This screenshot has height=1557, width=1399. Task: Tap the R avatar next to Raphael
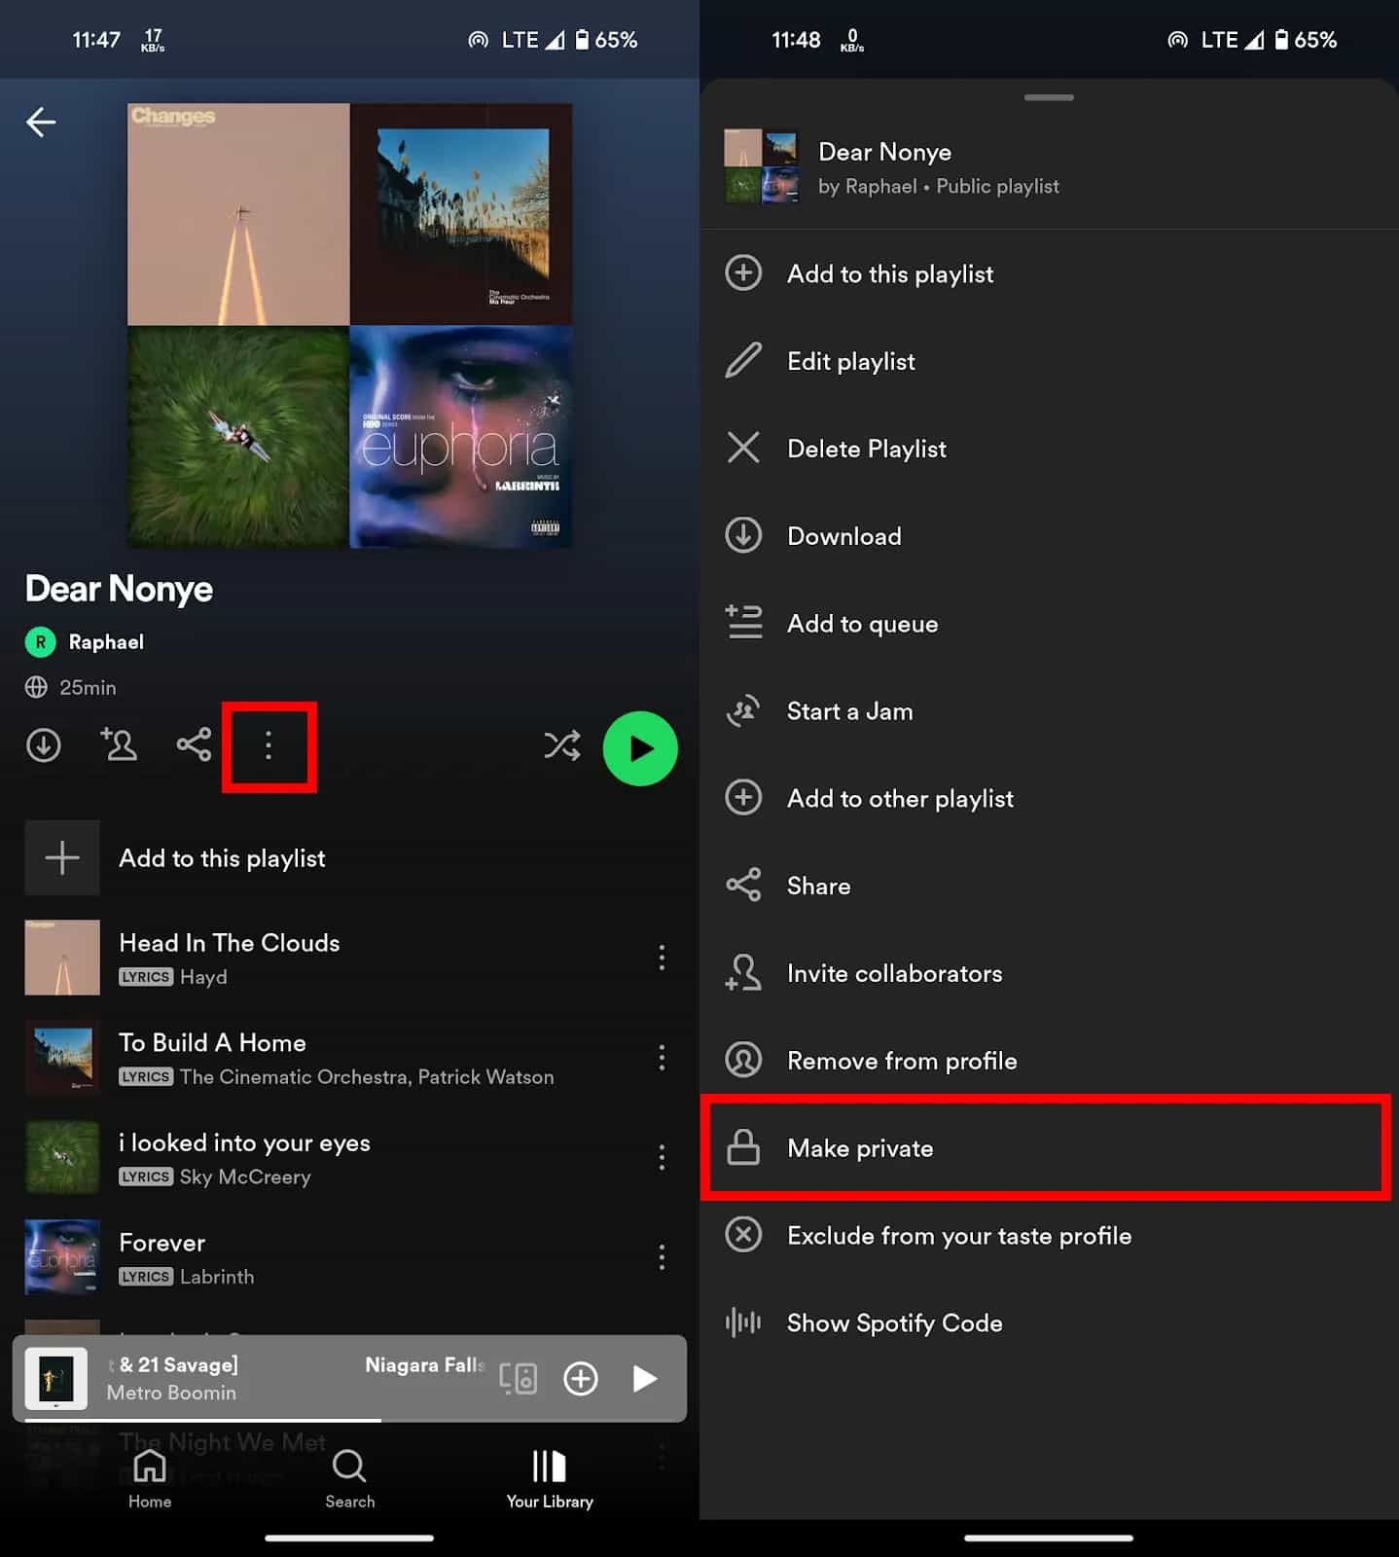pos(40,642)
